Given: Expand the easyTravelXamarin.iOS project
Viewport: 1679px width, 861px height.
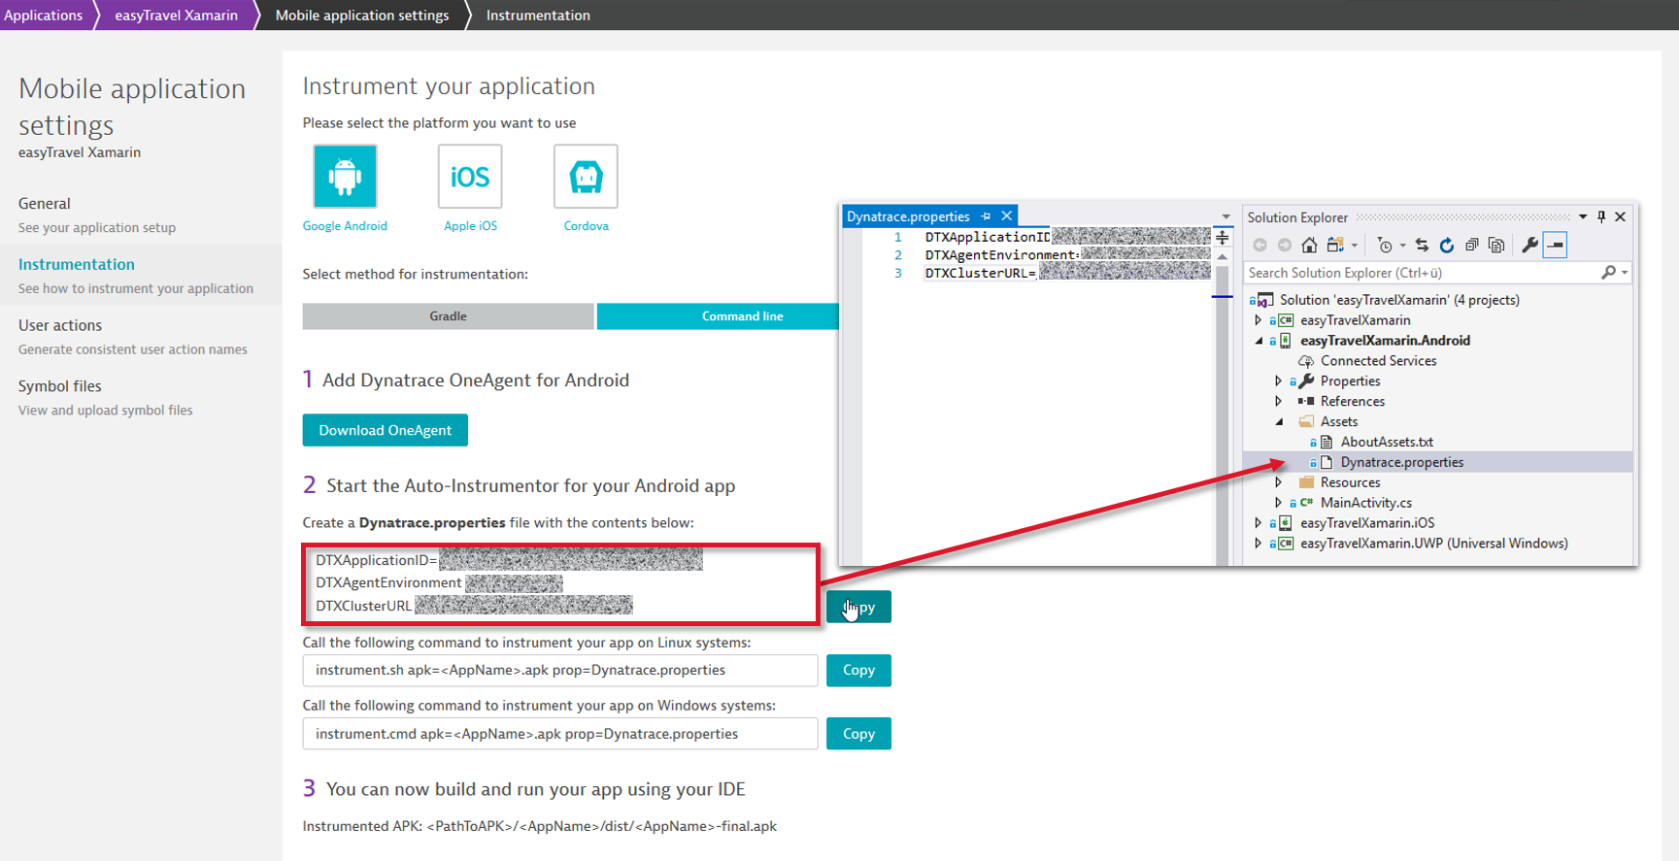Looking at the screenshot, I should (1259, 523).
